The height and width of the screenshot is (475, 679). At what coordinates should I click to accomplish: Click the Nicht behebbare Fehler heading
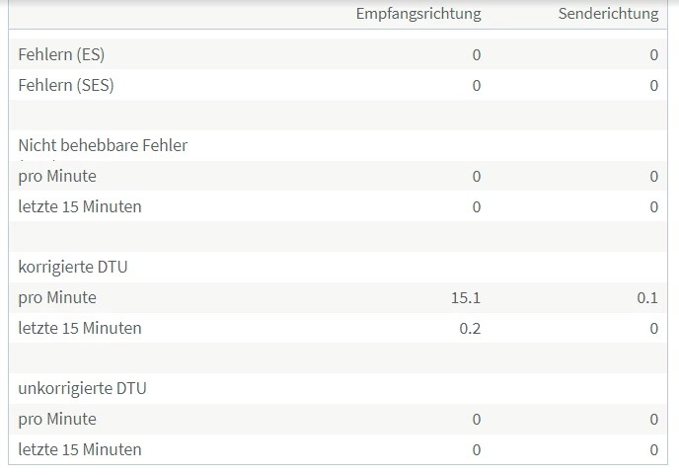coord(103,146)
